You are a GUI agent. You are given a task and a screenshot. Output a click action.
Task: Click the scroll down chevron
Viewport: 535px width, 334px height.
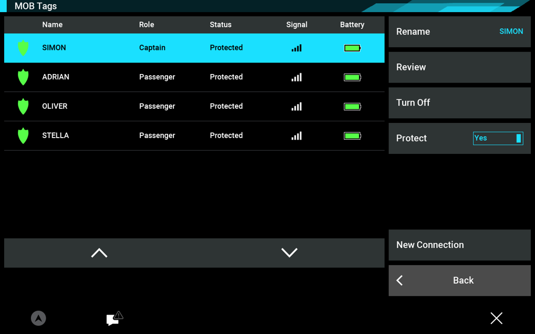point(289,253)
